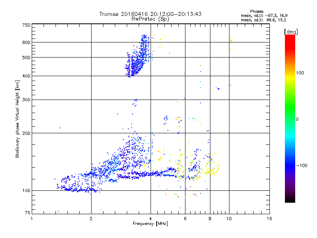Click the 'Phases' heading at top right
Image resolution: width=317 pixels, height=238 pixels.
[256, 12]
